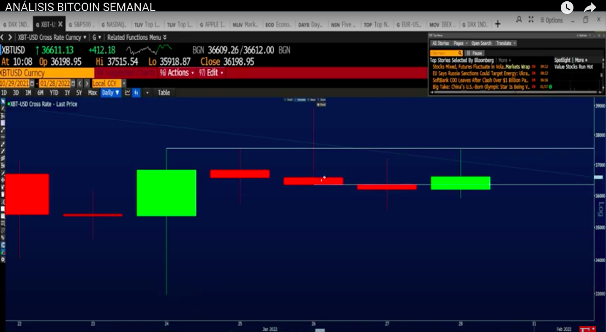Add a new tab with the plus icon

pos(498,24)
